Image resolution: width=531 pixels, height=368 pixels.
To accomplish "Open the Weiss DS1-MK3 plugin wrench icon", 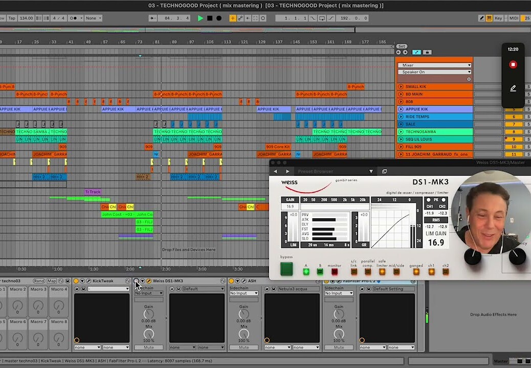I will (149, 281).
